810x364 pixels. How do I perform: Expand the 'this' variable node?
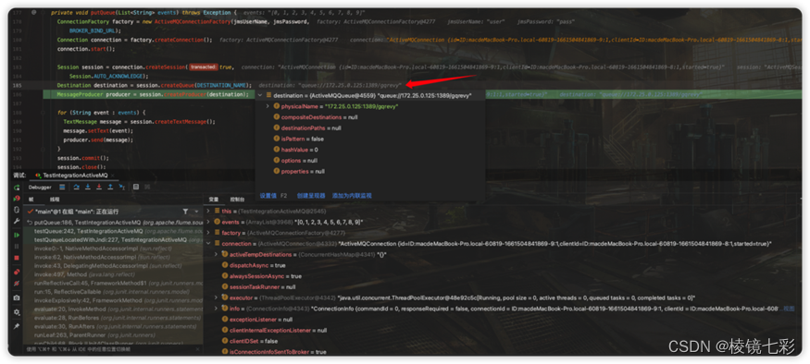tap(208, 212)
